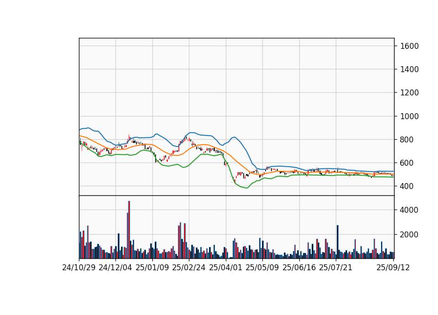Click the 25/04/01 date label

point(226,268)
